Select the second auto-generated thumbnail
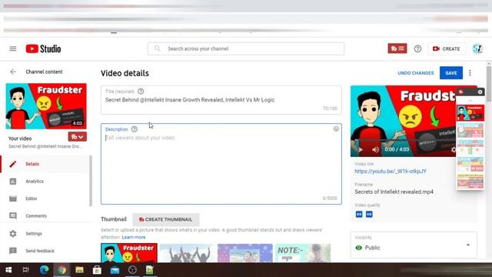The height and width of the screenshot is (277, 492). tap(188, 253)
